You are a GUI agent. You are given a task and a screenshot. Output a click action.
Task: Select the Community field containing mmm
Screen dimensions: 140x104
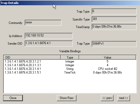(43, 23)
